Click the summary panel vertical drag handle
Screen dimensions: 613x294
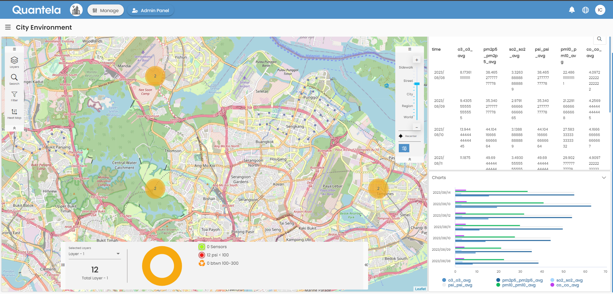pyautogui.click(x=63, y=265)
